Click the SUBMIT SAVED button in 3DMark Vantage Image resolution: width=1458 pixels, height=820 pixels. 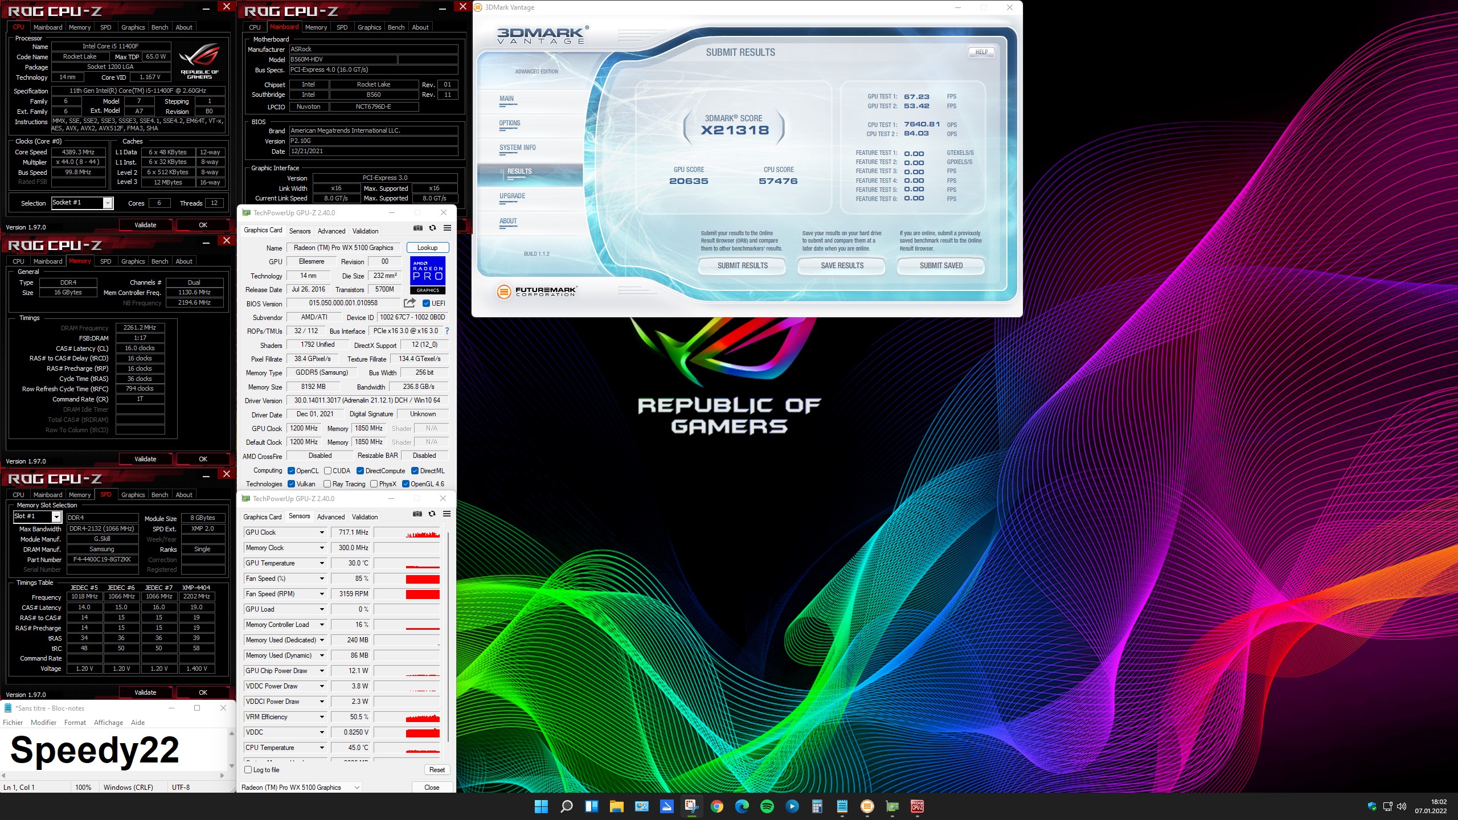point(941,266)
